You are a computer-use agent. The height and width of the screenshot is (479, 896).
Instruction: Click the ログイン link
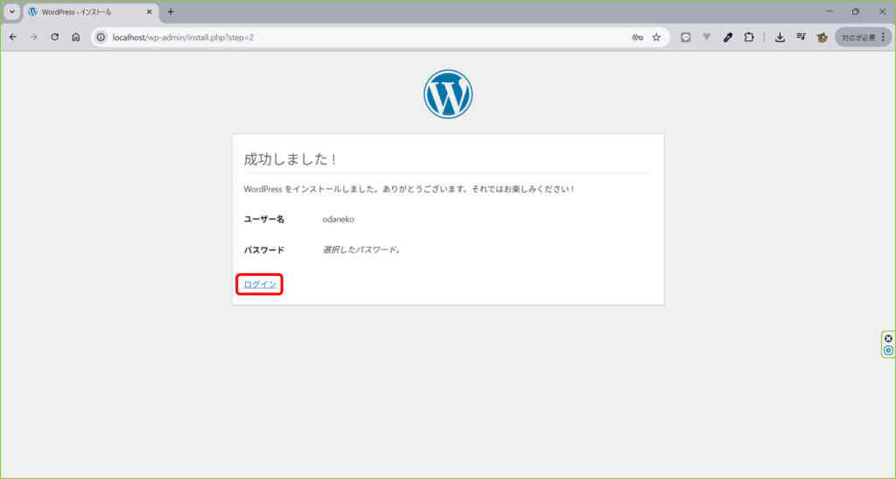(260, 285)
